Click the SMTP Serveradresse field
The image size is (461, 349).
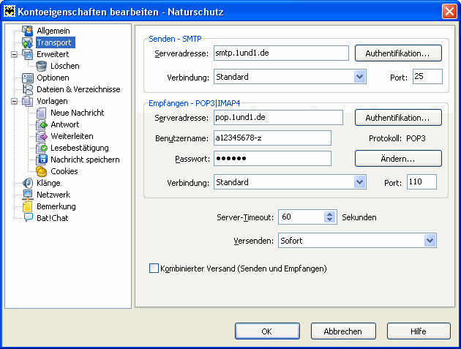point(281,53)
